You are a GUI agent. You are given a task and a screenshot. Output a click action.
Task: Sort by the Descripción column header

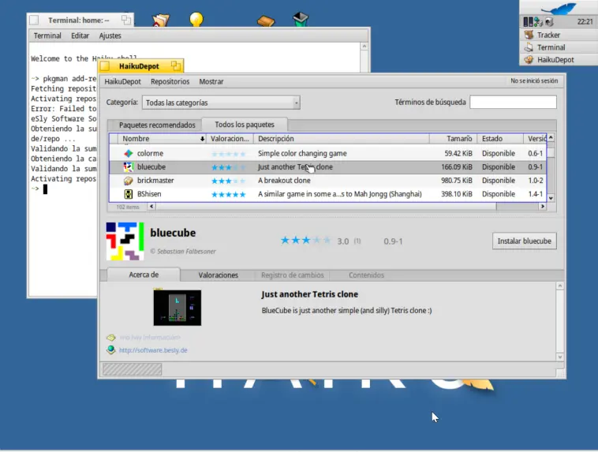(342, 139)
